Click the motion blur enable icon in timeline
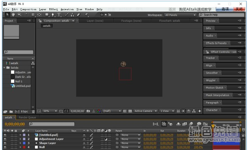This screenshot has height=150, width=249. pos(191,124)
